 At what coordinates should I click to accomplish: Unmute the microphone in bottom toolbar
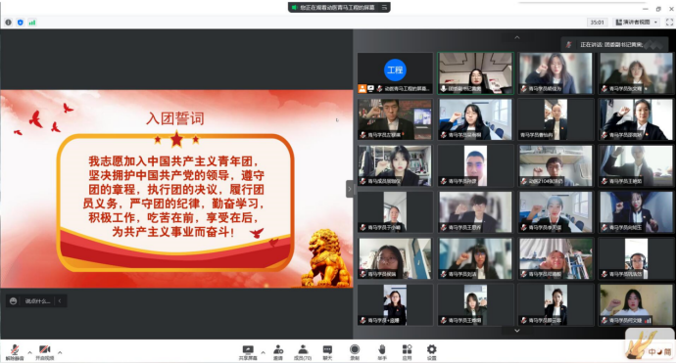(15, 352)
